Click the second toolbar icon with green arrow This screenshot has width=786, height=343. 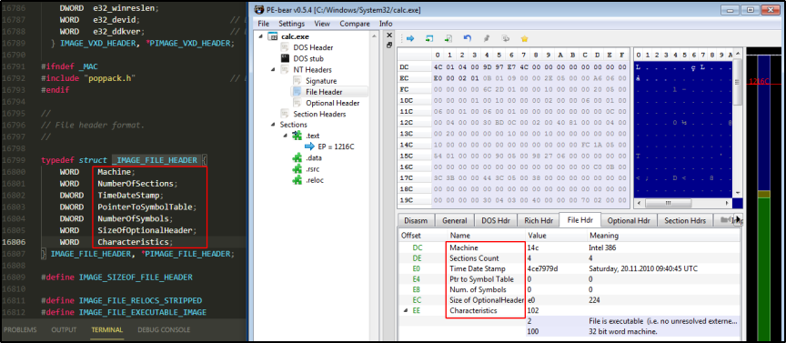point(429,38)
